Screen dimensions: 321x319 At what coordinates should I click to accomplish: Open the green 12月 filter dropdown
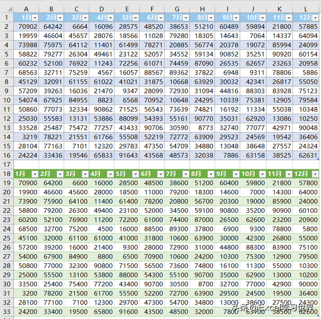[x=315, y=174]
